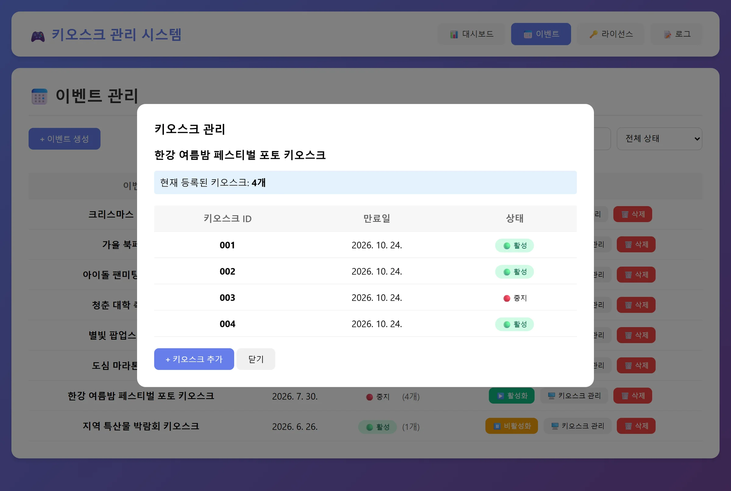Open 키오스크 관리 for 한강 여름밤 페스티벌
Screen dimensions: 731x491
pyautogui.click(x=574, y=395)
